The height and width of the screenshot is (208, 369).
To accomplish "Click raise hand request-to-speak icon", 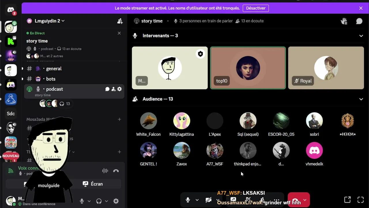I will pos(344,21).
